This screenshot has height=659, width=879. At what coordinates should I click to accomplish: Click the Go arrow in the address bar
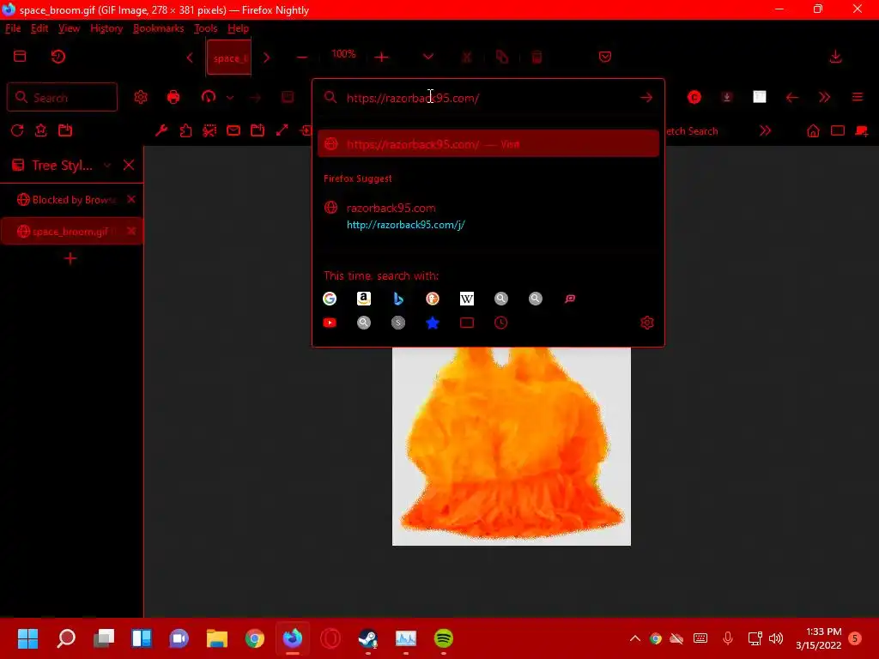pos(646,98)
